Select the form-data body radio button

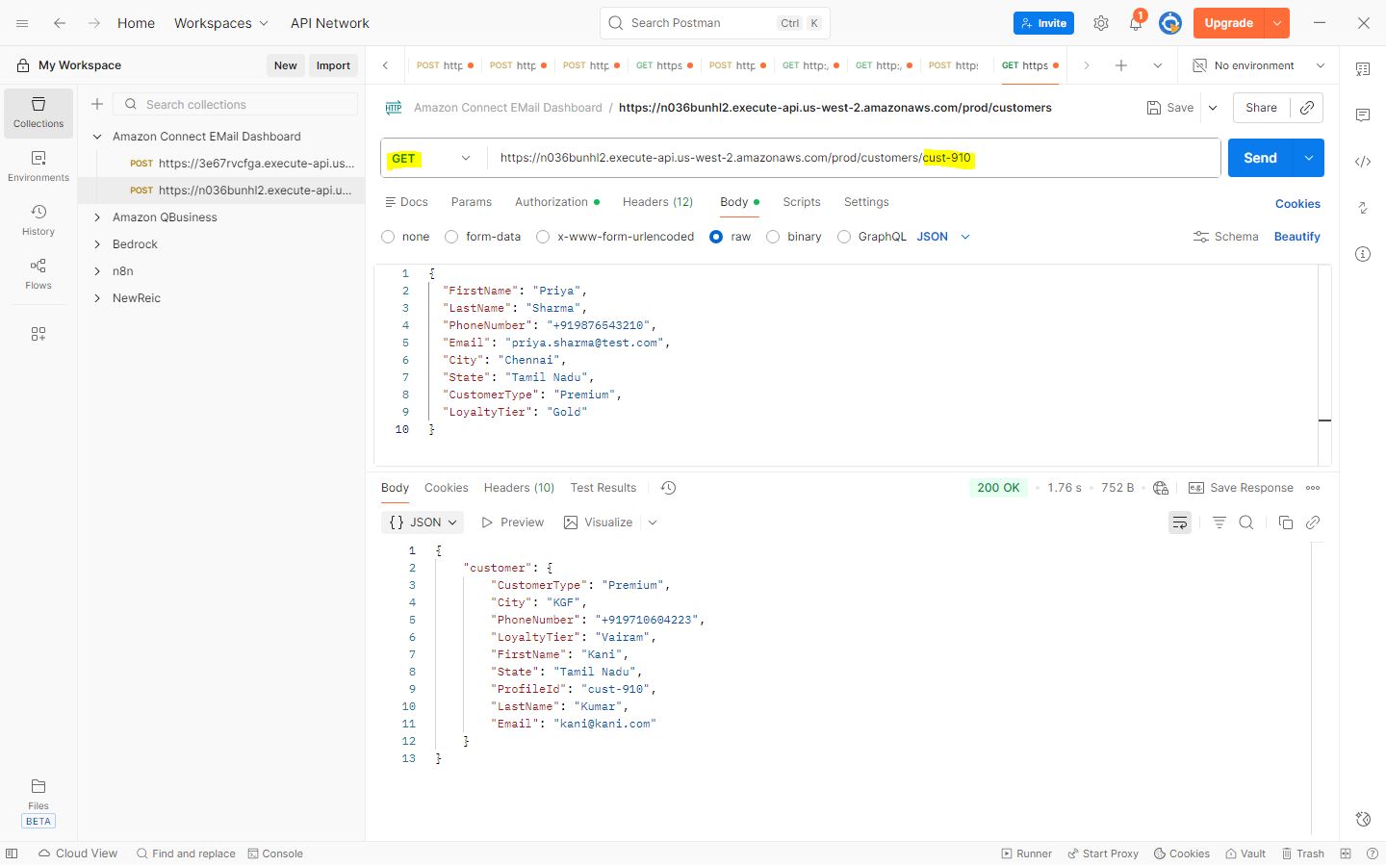[x=451, y=237]
